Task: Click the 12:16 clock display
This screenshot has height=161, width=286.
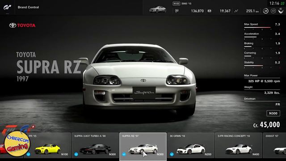Action: [x=274, y=3]
